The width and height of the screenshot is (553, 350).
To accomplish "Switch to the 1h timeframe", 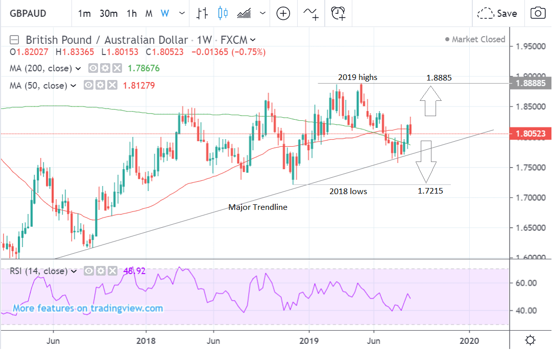I will [132, 13].
